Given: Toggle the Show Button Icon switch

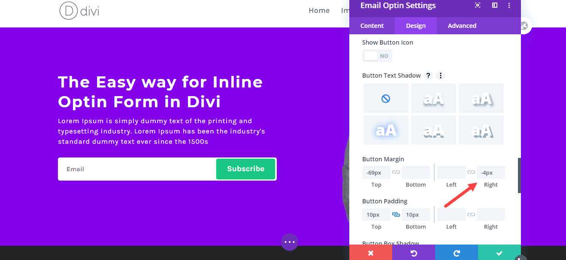Looking at the screenshot, I should pos(377,56).
